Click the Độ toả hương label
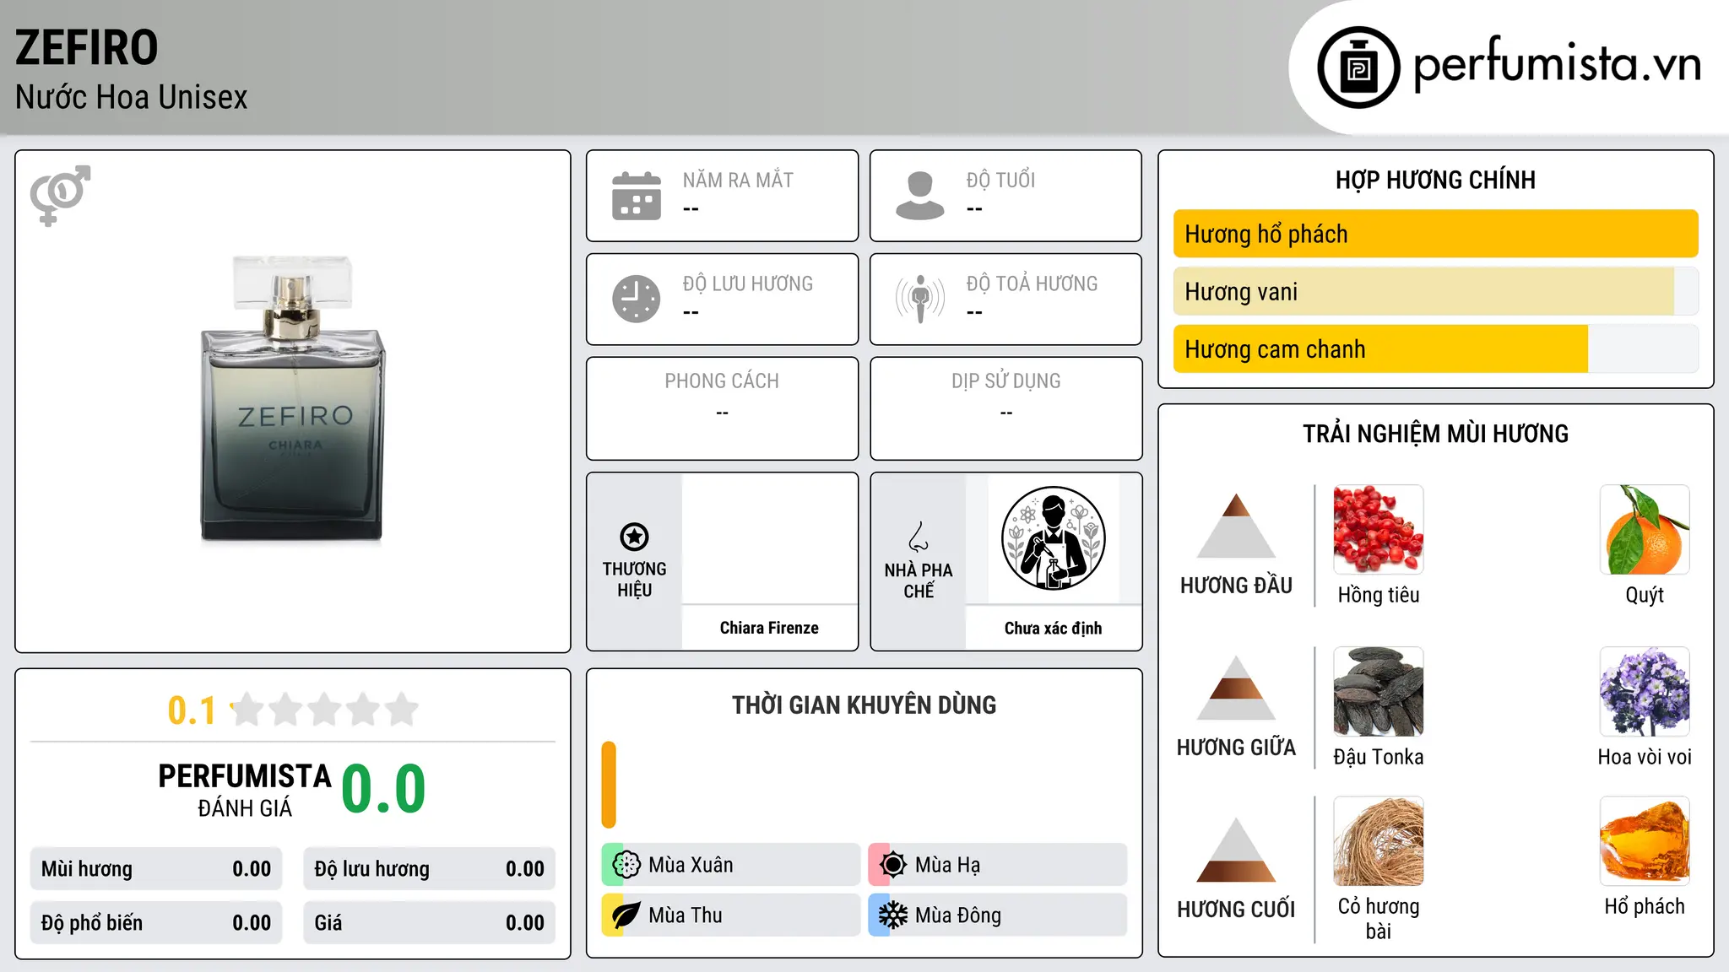This screenshot has height=972, width=1729. click(x=1032, y=283)
